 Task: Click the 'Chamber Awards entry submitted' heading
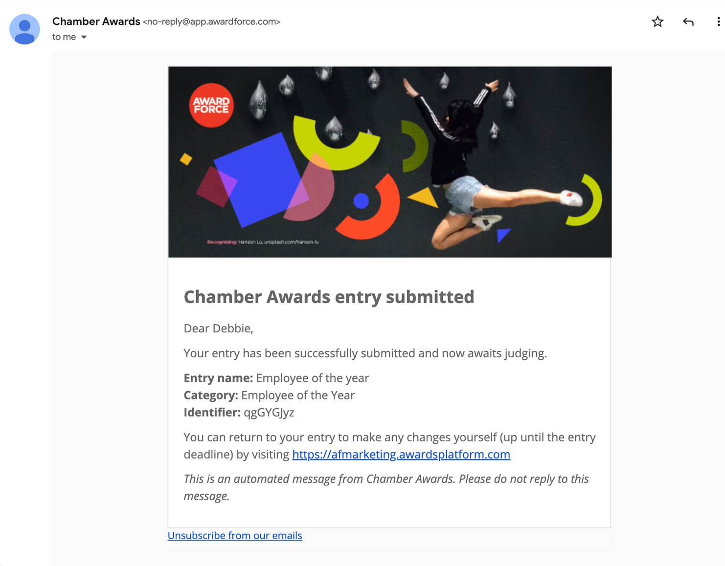(329, 297)
